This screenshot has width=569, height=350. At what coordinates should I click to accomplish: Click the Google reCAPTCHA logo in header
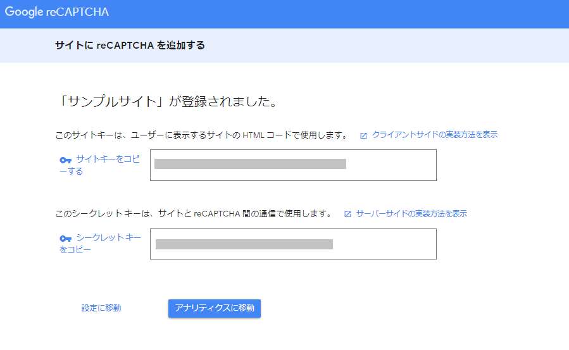pos(56,12)
